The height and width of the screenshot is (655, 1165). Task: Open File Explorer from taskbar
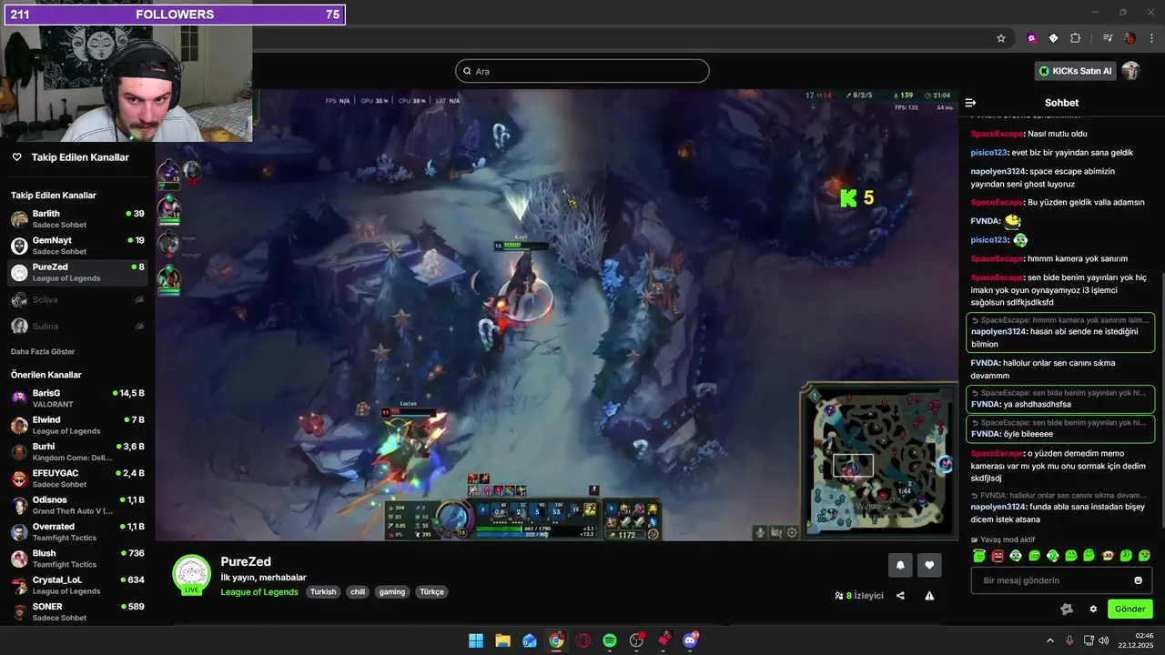502,640
